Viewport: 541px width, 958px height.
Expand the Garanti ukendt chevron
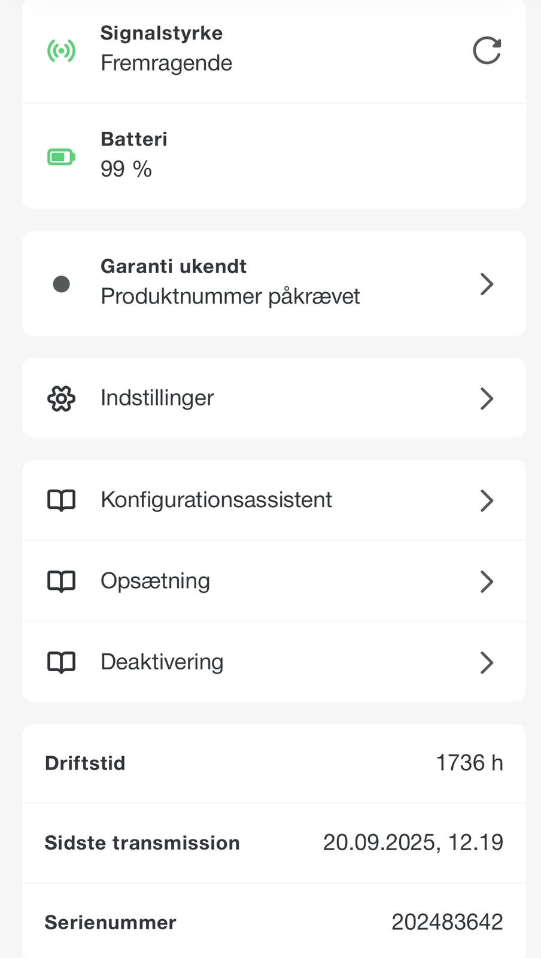click(x=487, y=284)
